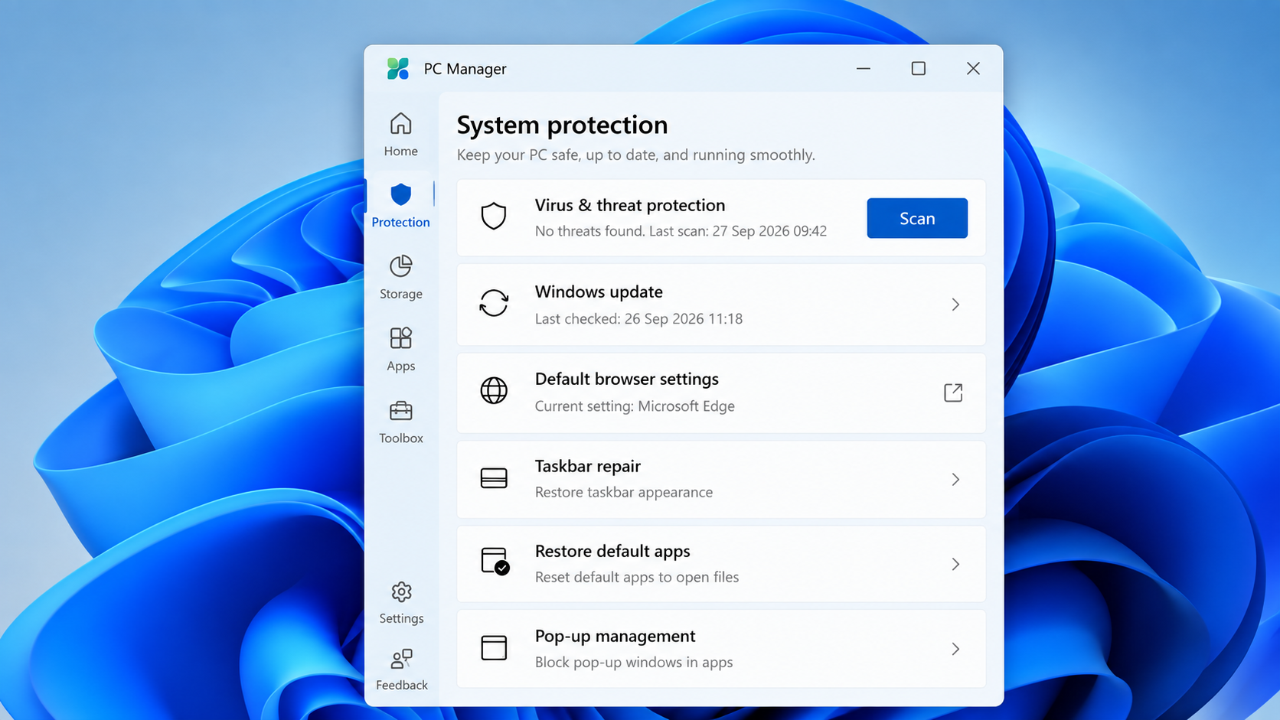Select the Protection shield in sidebar
This screenshot has width=1280, height=720.
click(x=401, y=194)
